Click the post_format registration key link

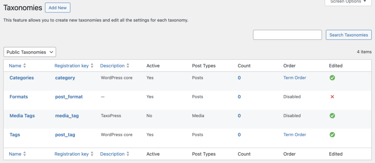tap(69, 97)
